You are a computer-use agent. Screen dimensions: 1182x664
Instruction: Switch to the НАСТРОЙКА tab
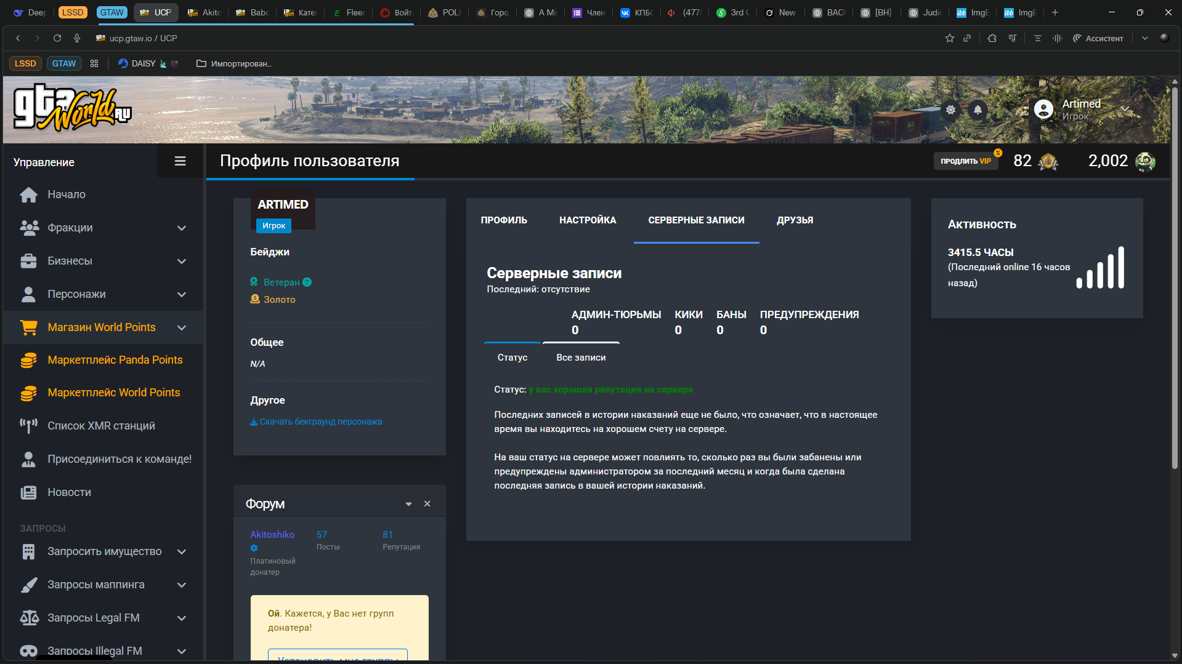(588, 220)
